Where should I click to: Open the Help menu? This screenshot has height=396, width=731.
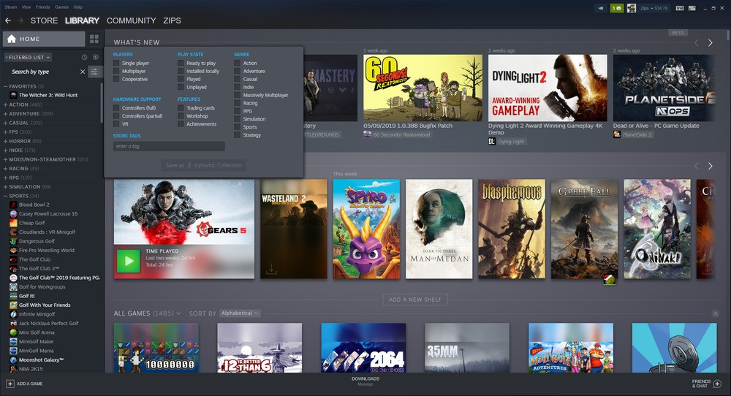coord(78,7)
